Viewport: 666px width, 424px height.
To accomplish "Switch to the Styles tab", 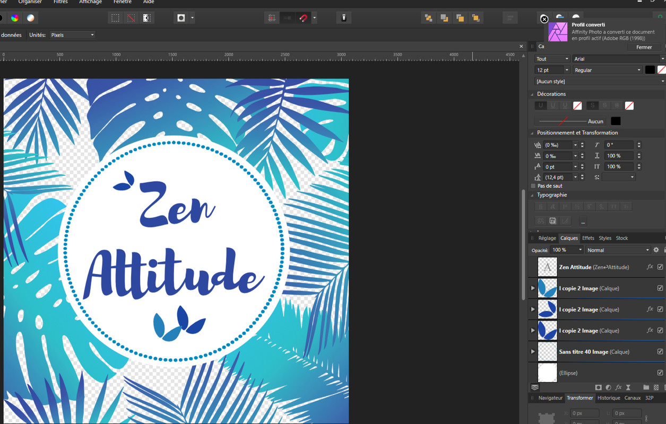I will (x=605, y=238).
